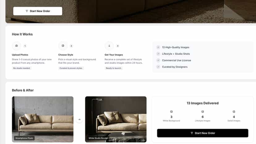Click the camera icon for Upload Photos

click(x=16, y=46)
